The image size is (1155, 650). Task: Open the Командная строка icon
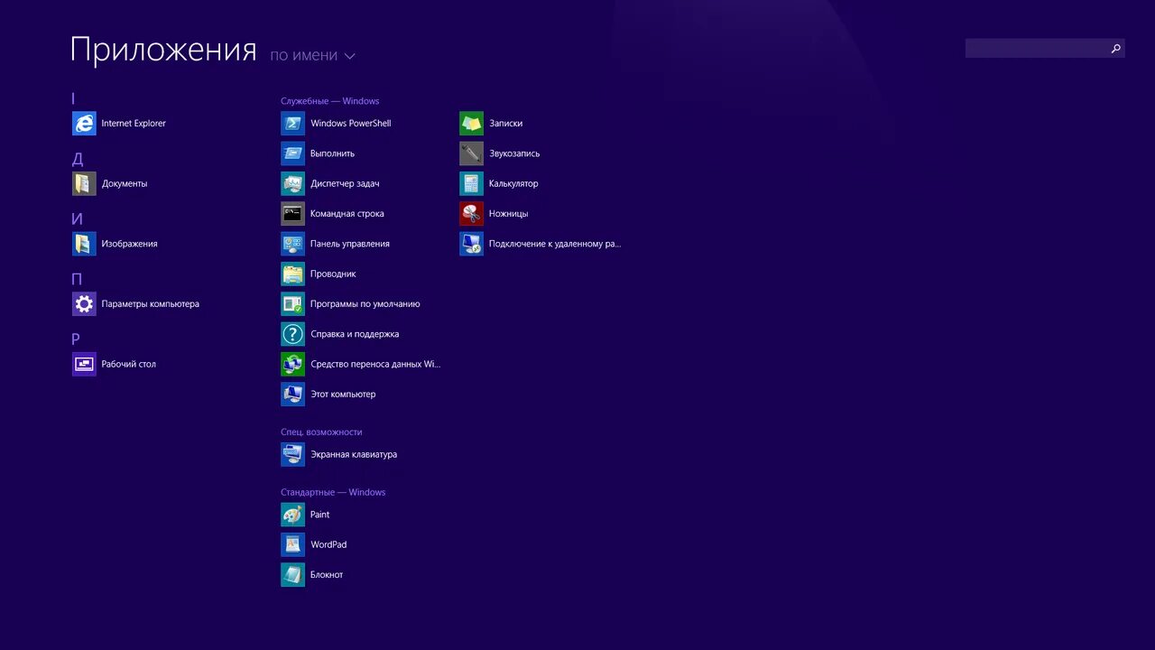[292, 214]
